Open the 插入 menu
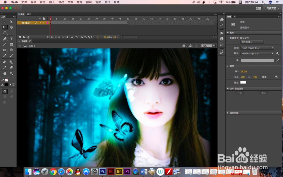Viewport: 283px width, 177px height. 52,2
